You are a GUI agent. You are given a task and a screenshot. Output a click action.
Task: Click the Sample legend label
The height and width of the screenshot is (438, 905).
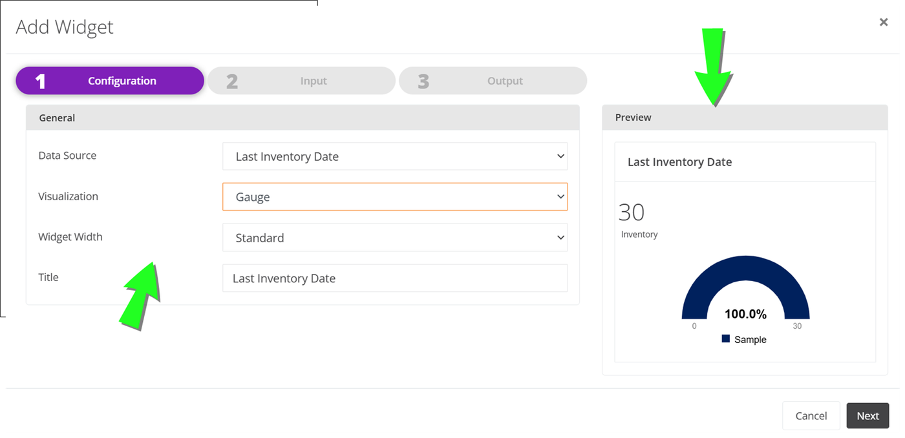coord(750,340)
